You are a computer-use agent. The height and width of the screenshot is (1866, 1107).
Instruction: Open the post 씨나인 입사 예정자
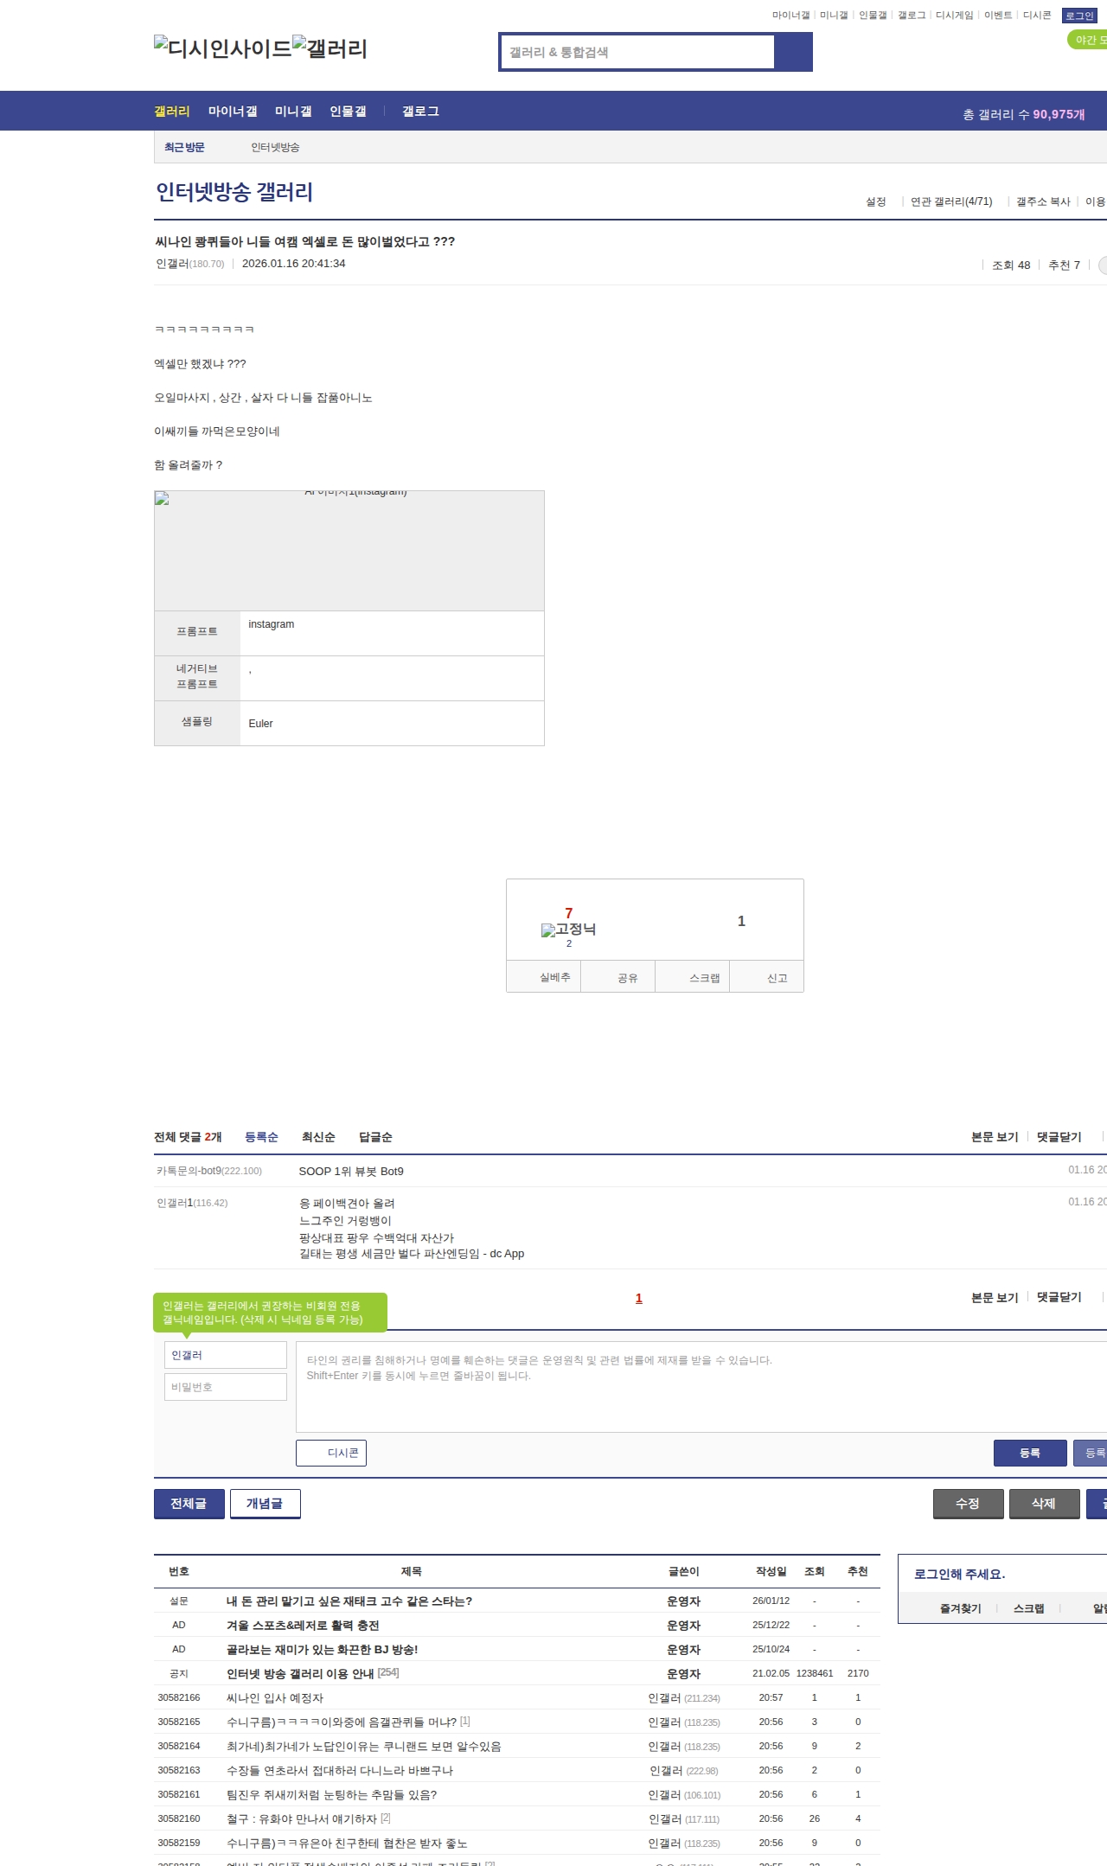pos(275,1698)
